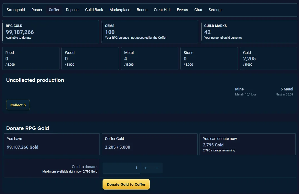
Task: Focus the gold to donate input field
Action: point(121,168)
